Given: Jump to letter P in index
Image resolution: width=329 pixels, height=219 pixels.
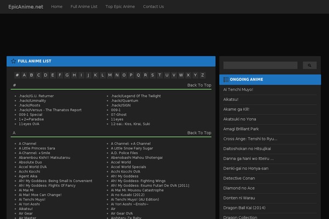Looking at the screenshot, I should click(x=131, y=75).
